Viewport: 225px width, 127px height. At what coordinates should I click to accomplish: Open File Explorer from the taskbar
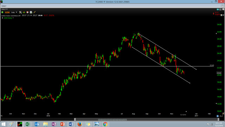coord(45,124)
